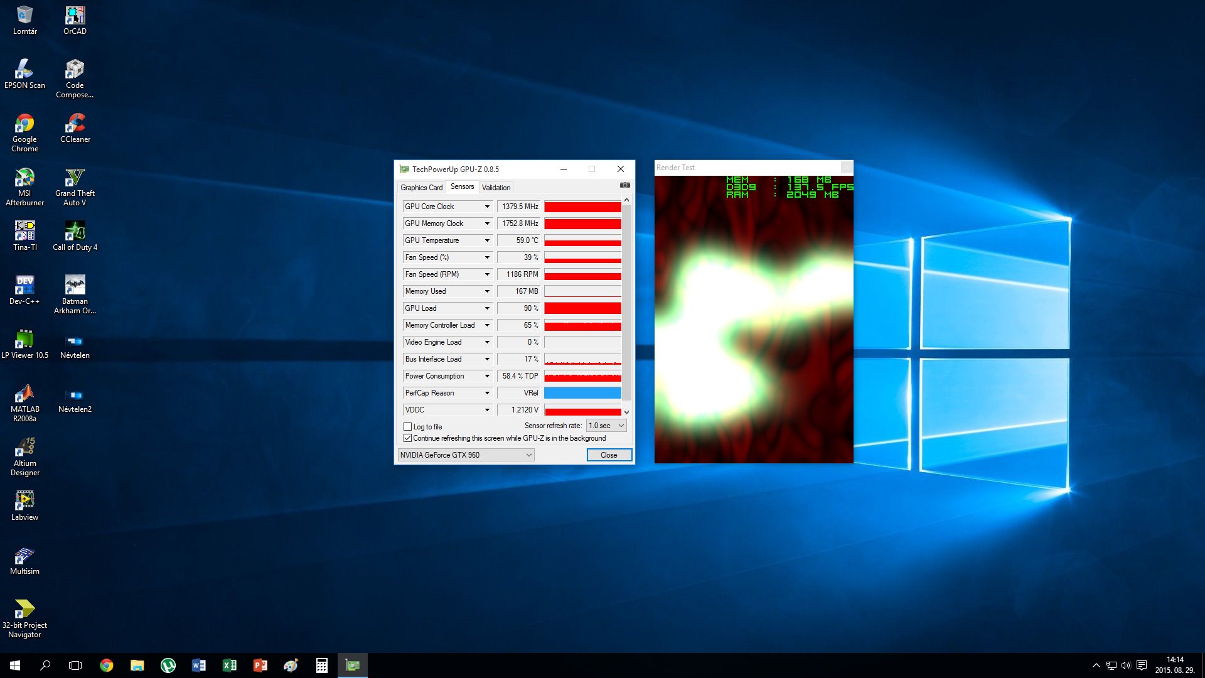Image resolution: width=1205 pixels, height=678 pixels.
Task: Select the Altium Designer desktop icon
Action: point(24,456)
